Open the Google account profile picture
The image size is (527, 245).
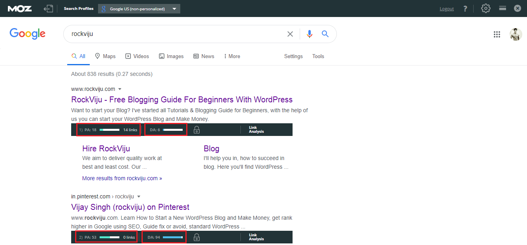516,34
